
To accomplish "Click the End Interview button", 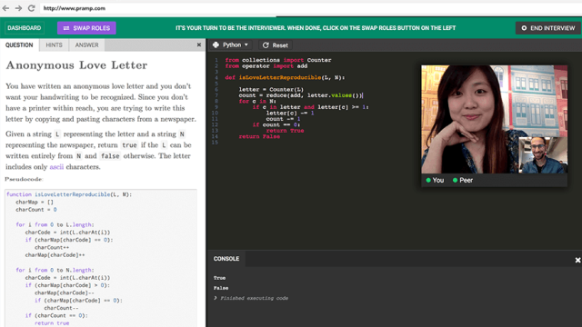I will pyautogui.click(x=547, y=28).
